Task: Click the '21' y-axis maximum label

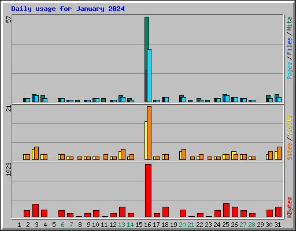Action: [9, 109]
